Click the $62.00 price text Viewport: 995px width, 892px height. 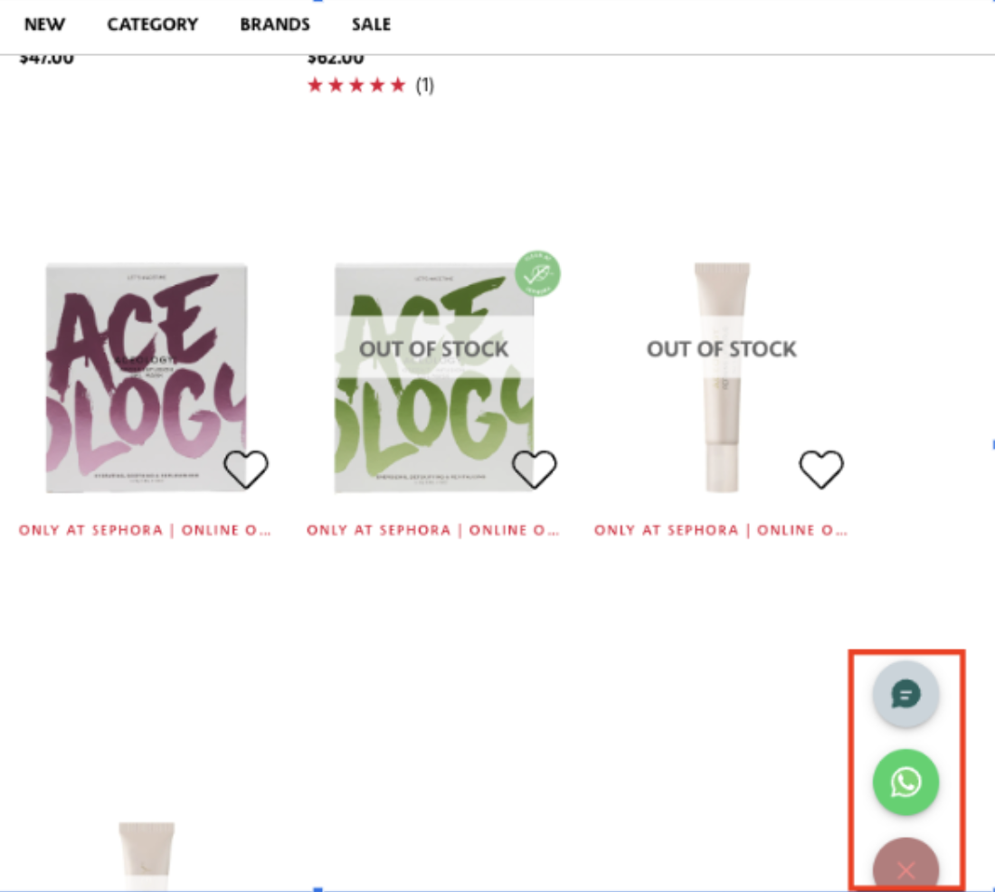coord(336,59)
